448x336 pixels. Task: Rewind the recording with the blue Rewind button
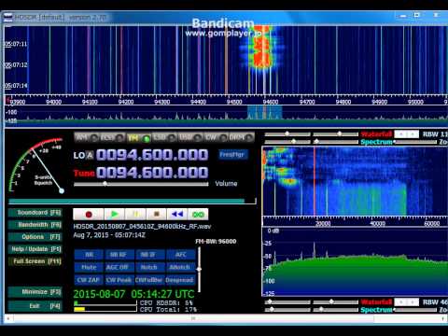(x=177, y=215)
